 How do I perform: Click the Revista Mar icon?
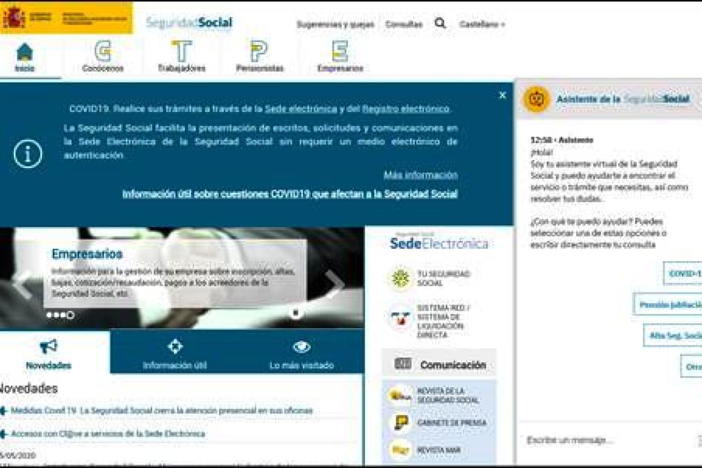click(400, 450)
